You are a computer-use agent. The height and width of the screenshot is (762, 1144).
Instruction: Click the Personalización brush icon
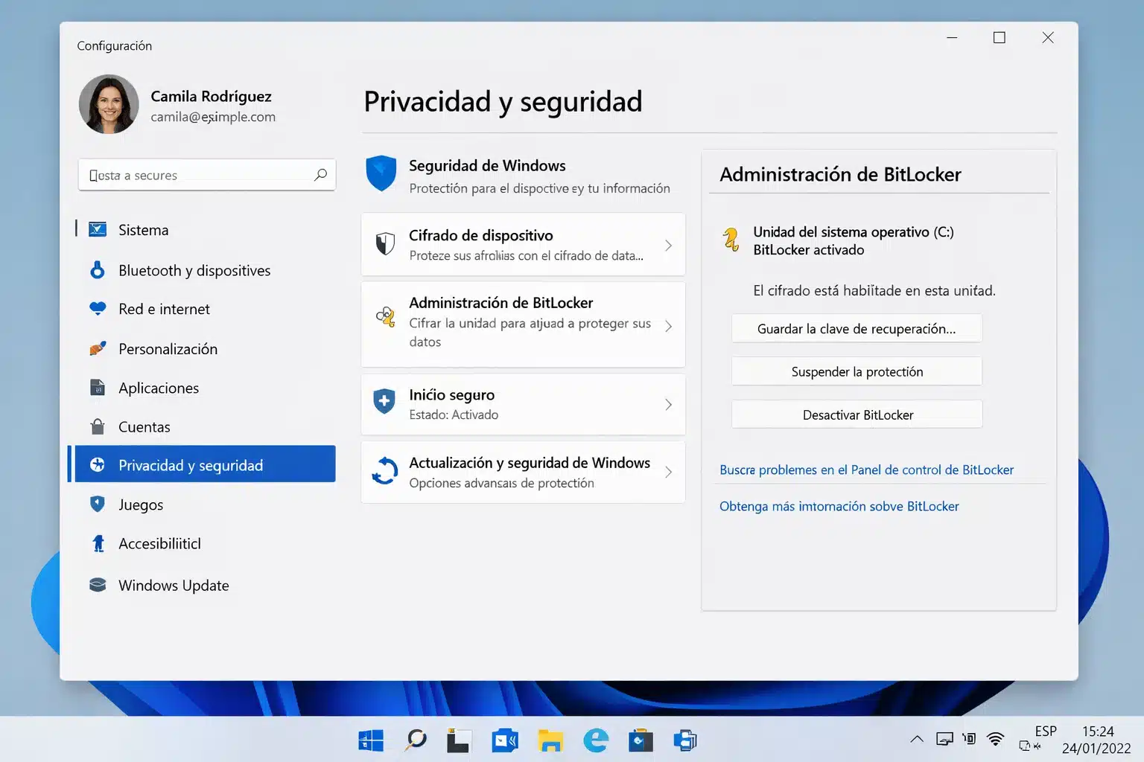(98, 348)
